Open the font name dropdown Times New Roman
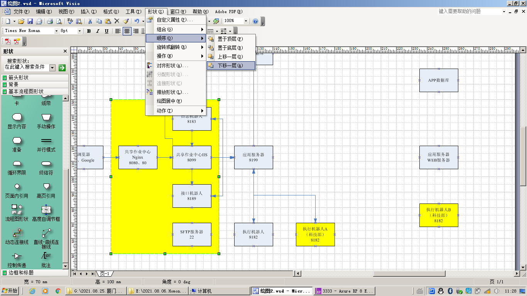The image size is (527, 296). click(x=56, y=31)
